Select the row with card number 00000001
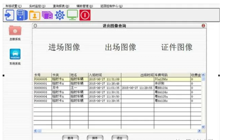 tap(117, 88)
